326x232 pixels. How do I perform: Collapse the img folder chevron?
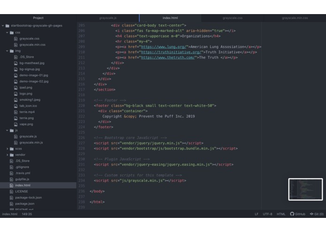(x=7, y=51)
